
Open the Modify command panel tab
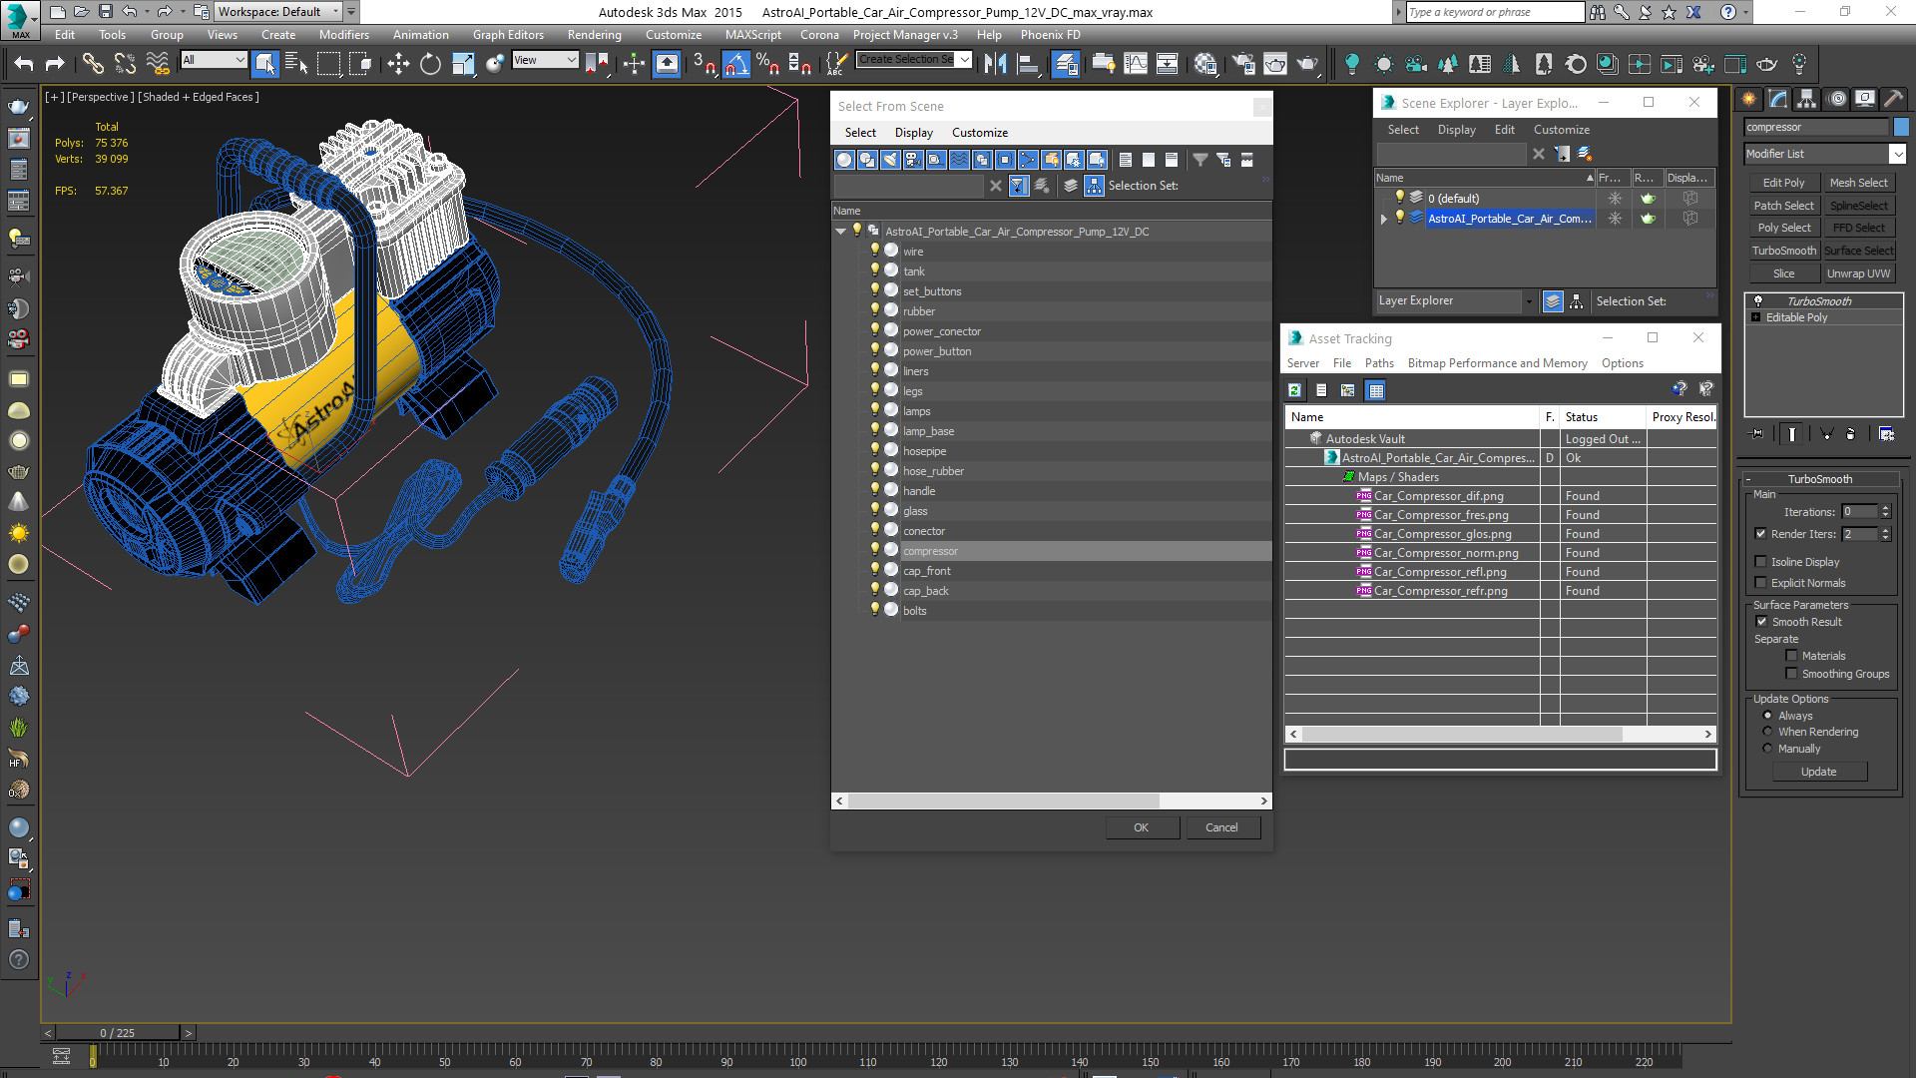tap(1778, 99)
